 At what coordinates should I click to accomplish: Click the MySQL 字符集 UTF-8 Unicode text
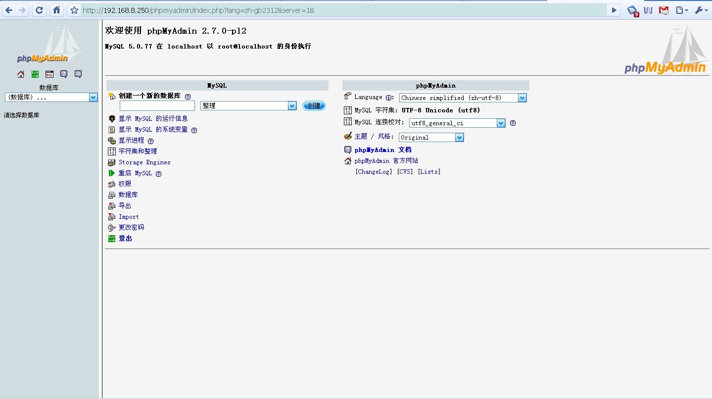(417, 110)
